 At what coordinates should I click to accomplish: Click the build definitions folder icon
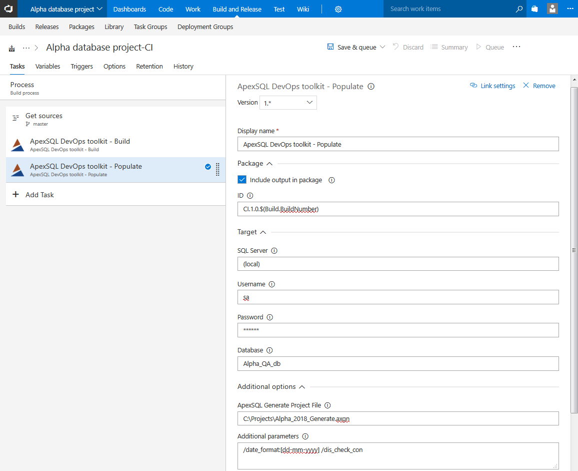pos(12,48)
